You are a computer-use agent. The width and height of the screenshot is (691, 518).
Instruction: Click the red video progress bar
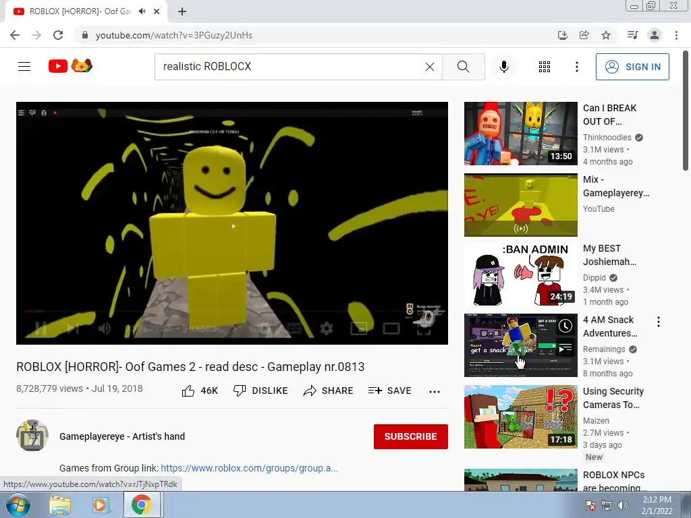(232, 312)
